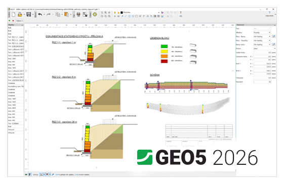Select 'Text ŘEZ 1-1' row in Objekty list
The width and height of the screenshot is (284, 183).
coord(16,37)
